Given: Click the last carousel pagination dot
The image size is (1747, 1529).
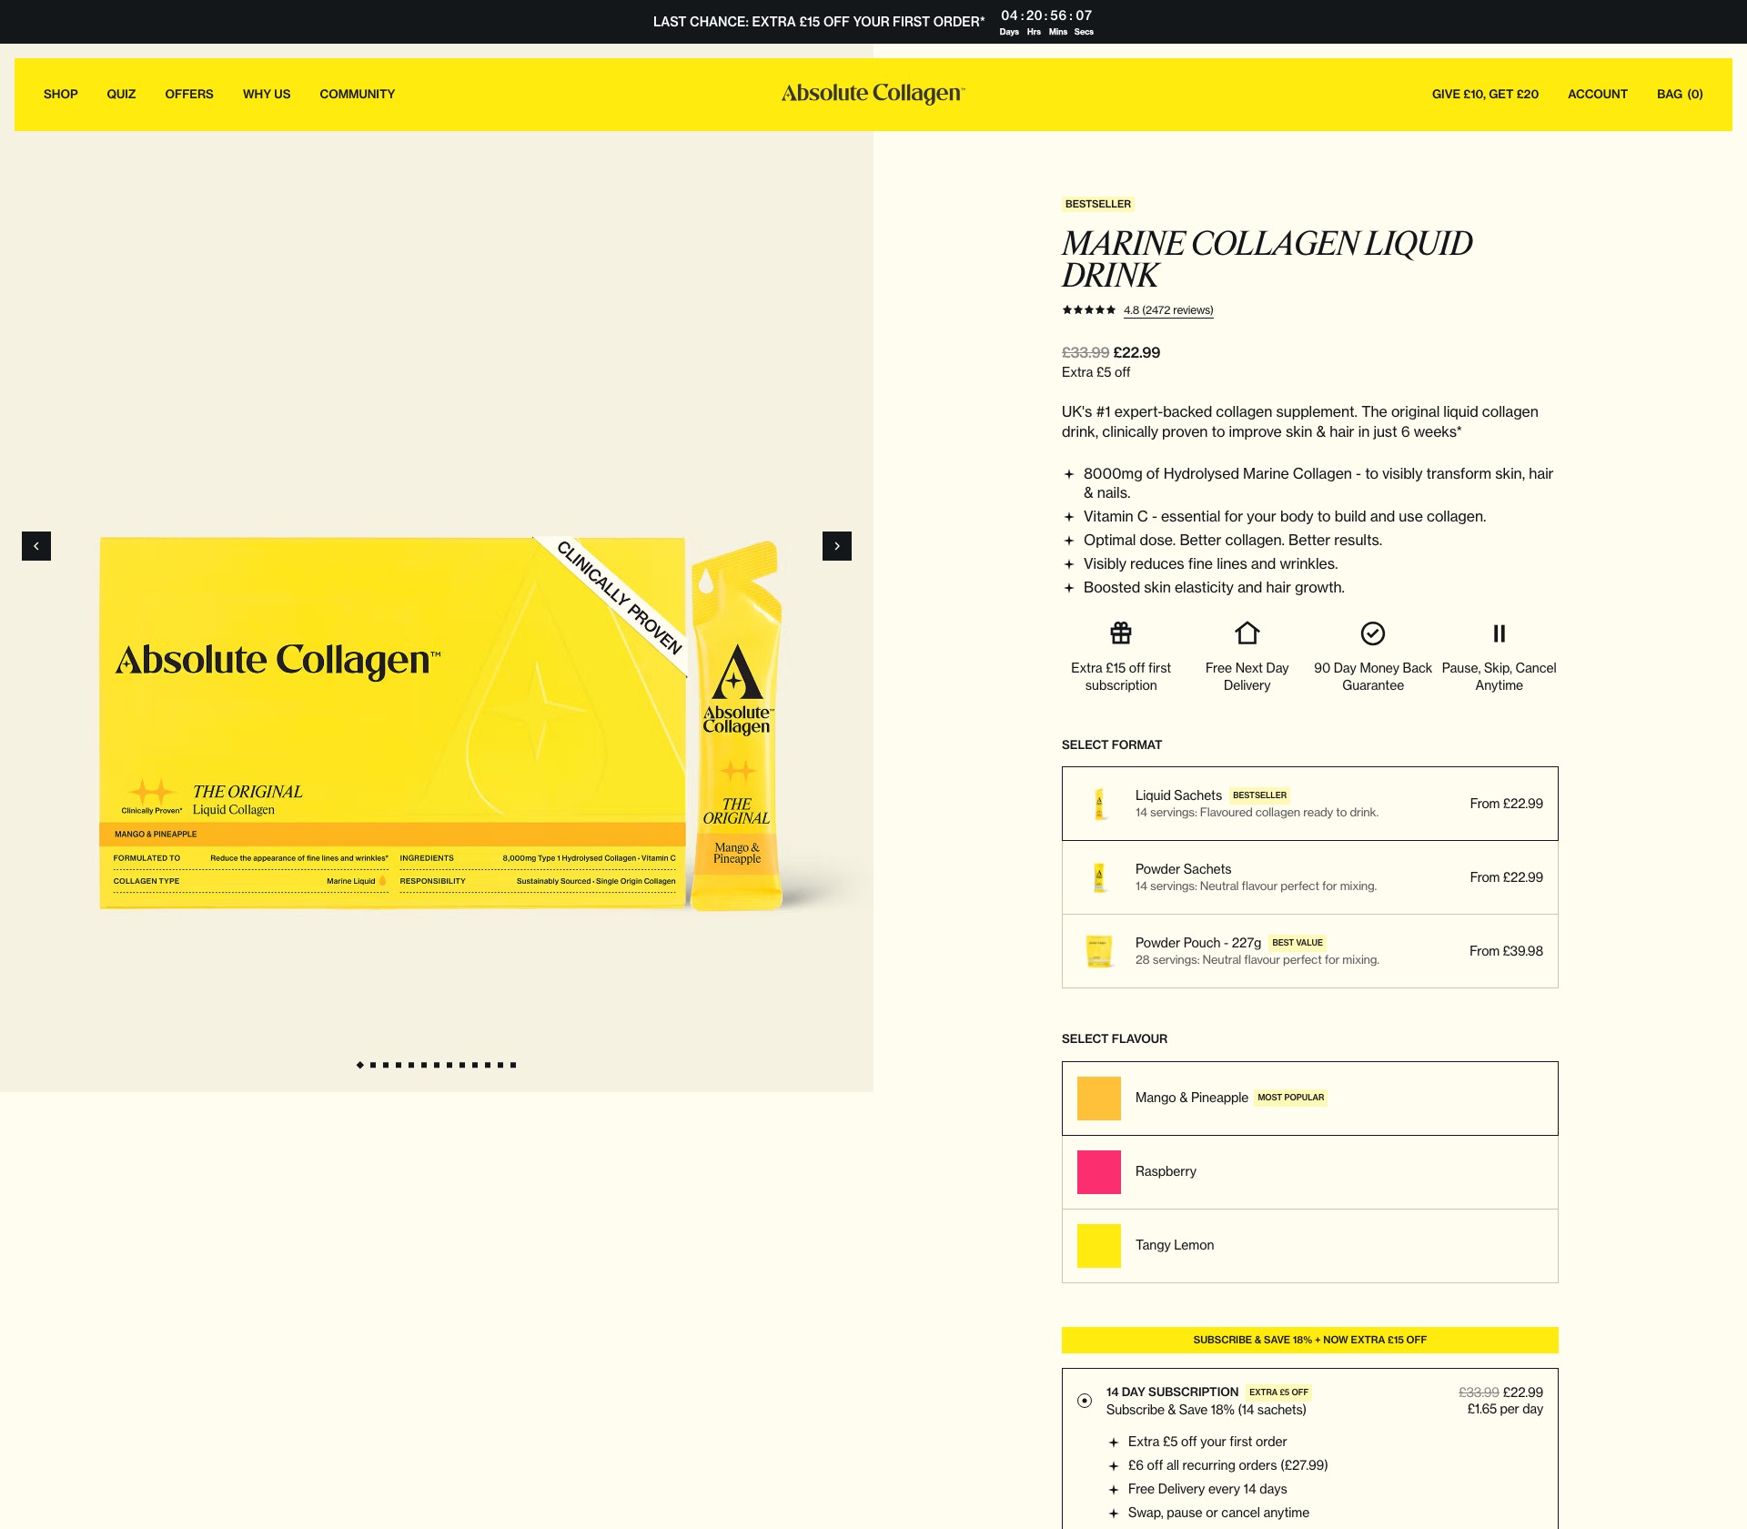Looking at the screenshot, I should 513,1065.
